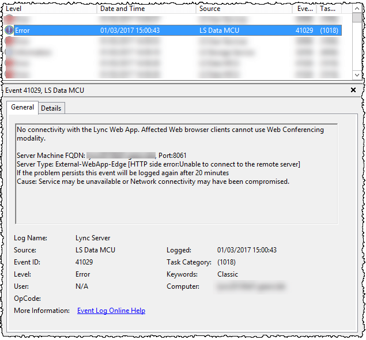
Task: Click the User value N/A
Action: click(82, 286)
